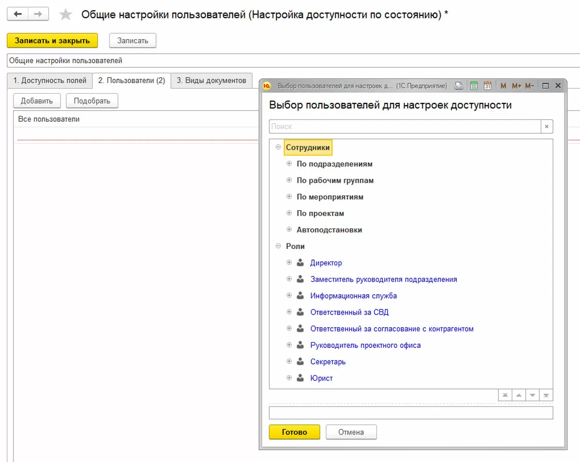Click the back arrow navigation button

click(x=17, y=14)
